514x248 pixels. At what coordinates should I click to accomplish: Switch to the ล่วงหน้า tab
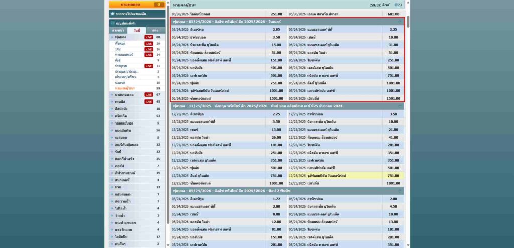point(118,31)
